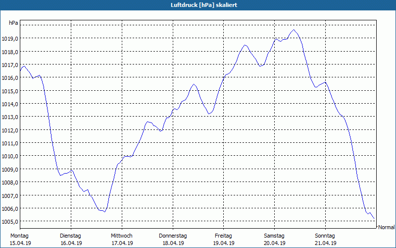Click the 'Normal' label at right edge

click(386, 227)
